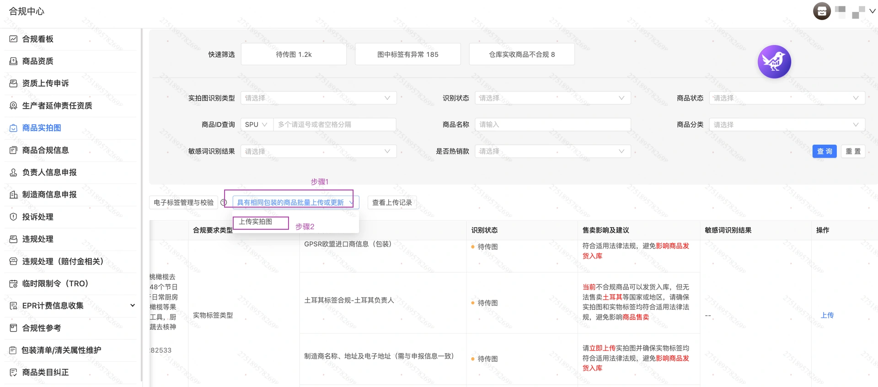Click the 实物标签类型 cell
This screenshot has height=387, width=878.
(x=213, y=315)
